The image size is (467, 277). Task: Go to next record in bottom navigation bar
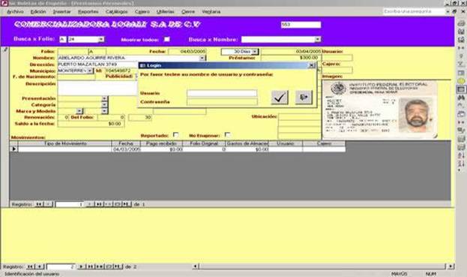point(81,266)
